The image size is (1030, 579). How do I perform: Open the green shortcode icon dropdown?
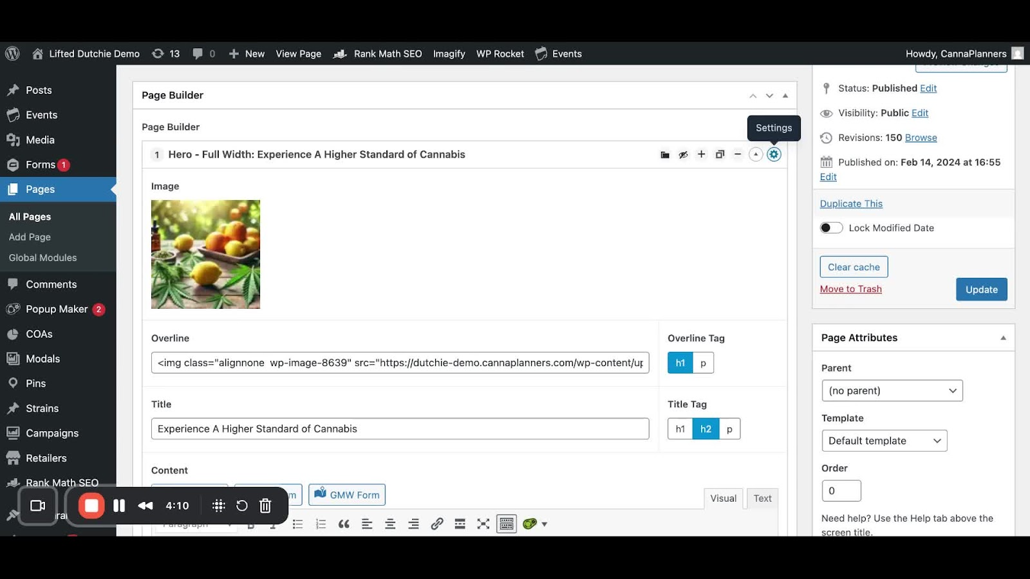[535, 524]
